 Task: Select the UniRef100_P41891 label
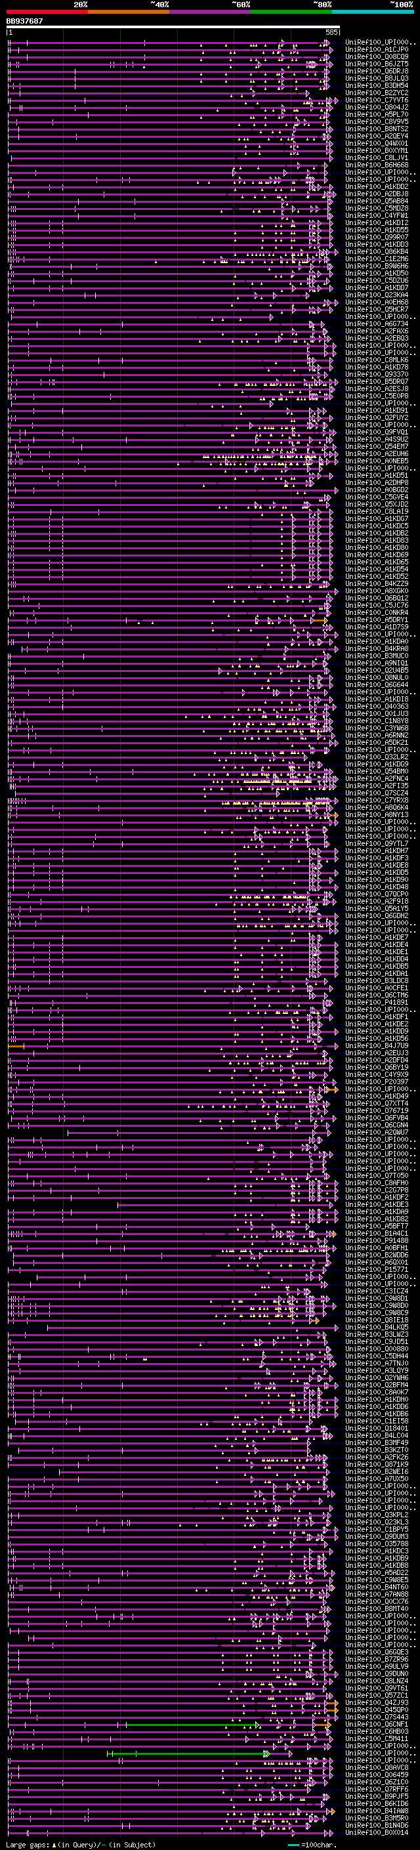(x=377, y=1002)
